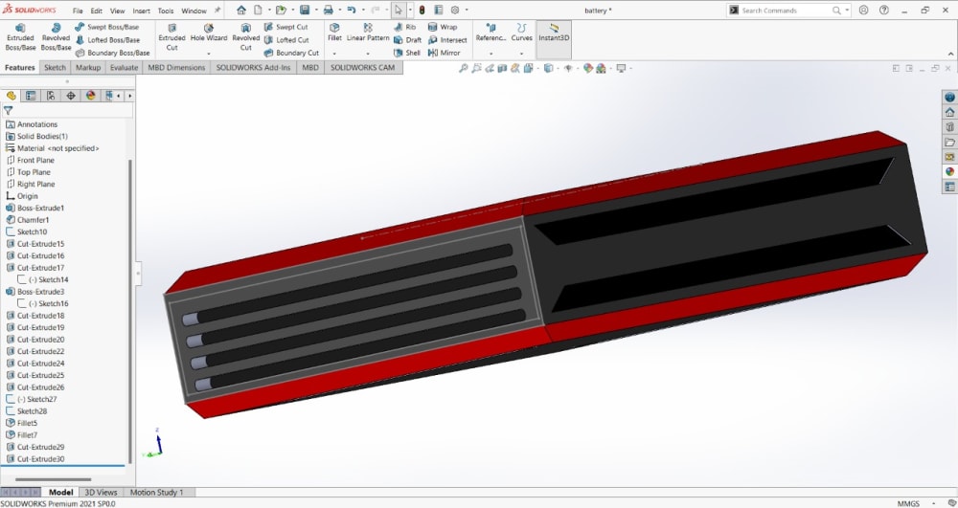Open the DisplayManager appearance tab
The height and width of the screenshot is (508, 958).
pyautogui.click(x=90, y=96)
